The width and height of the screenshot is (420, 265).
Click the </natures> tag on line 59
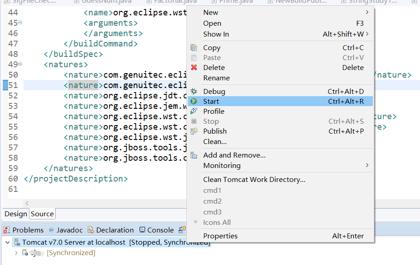pos(68,168)
